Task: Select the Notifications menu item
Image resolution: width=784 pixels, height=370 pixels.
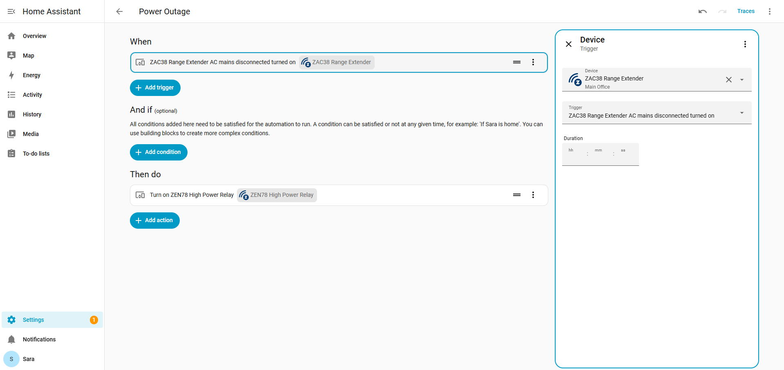Action: pyautogui.click(x=52, y=339)
